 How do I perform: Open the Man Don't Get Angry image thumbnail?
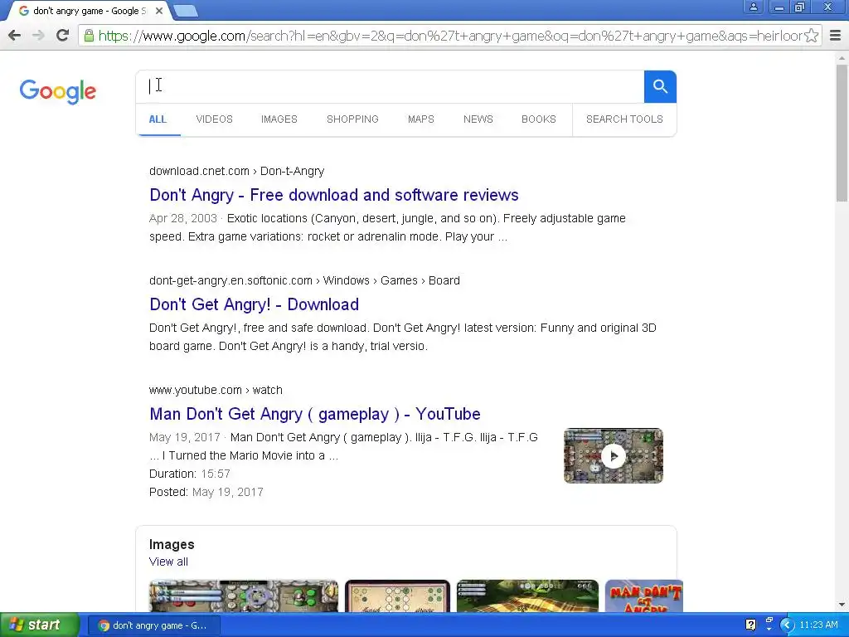(643, 596)
